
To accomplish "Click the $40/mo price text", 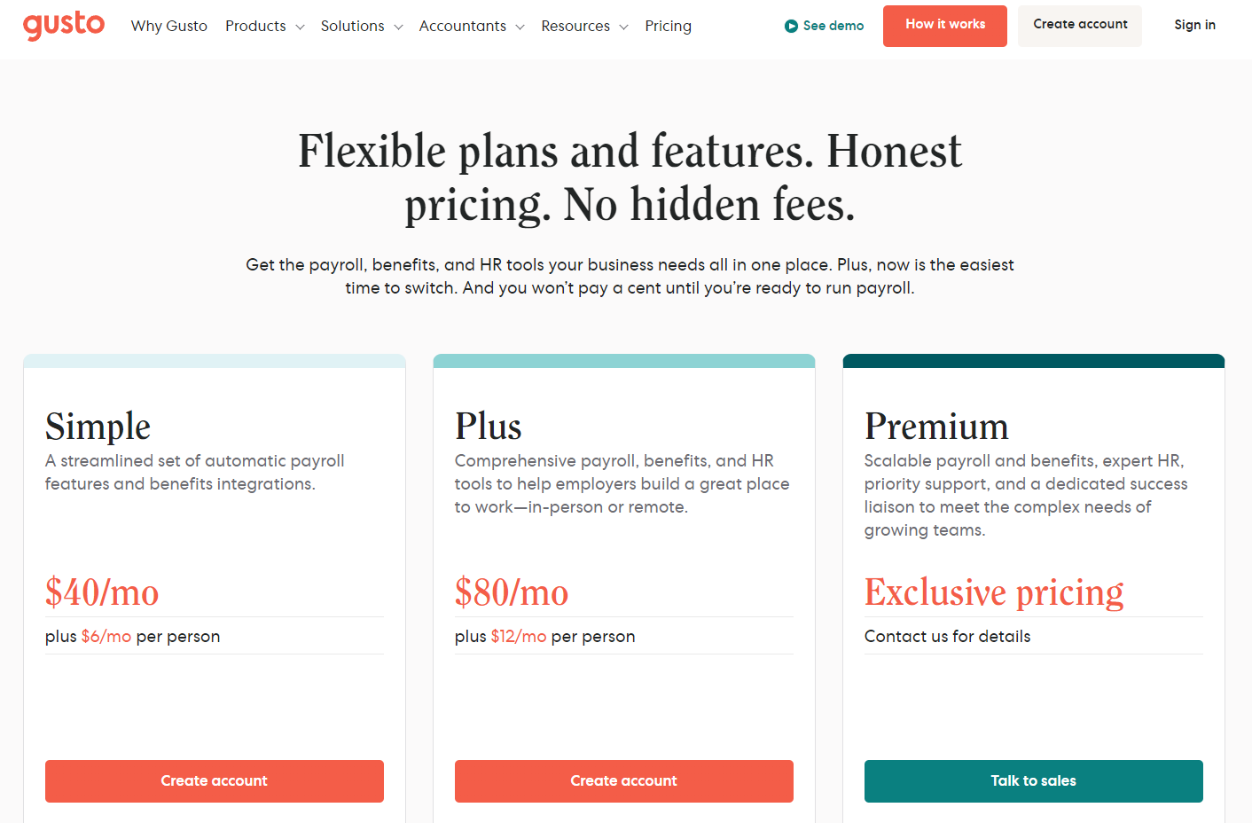I will [102, 592].
